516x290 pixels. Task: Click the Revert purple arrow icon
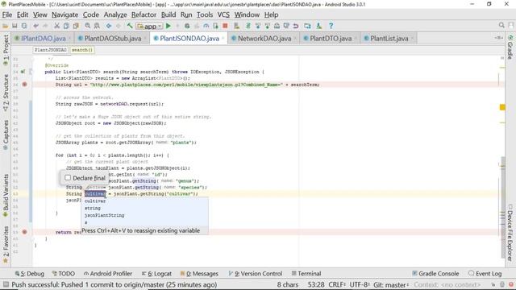(296, 26)
